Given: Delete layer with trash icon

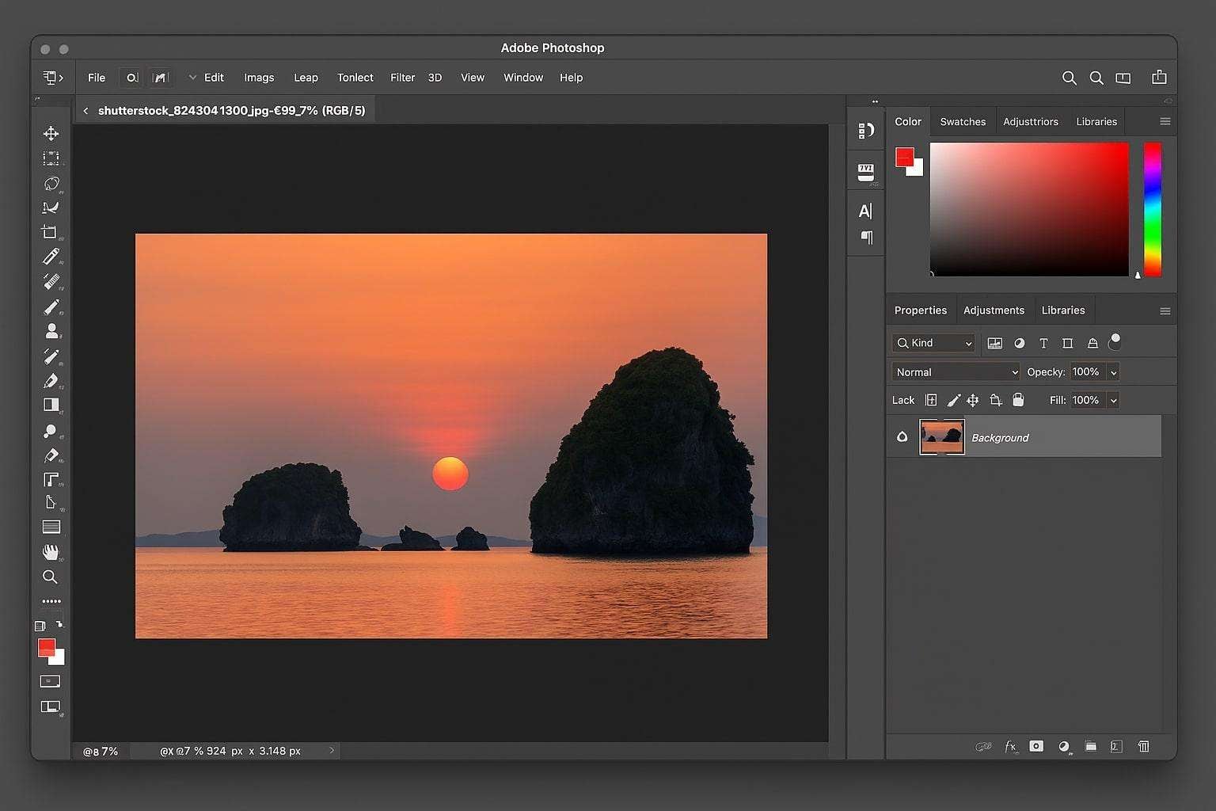Looking at the screenshot, I should pos(1143,746).
